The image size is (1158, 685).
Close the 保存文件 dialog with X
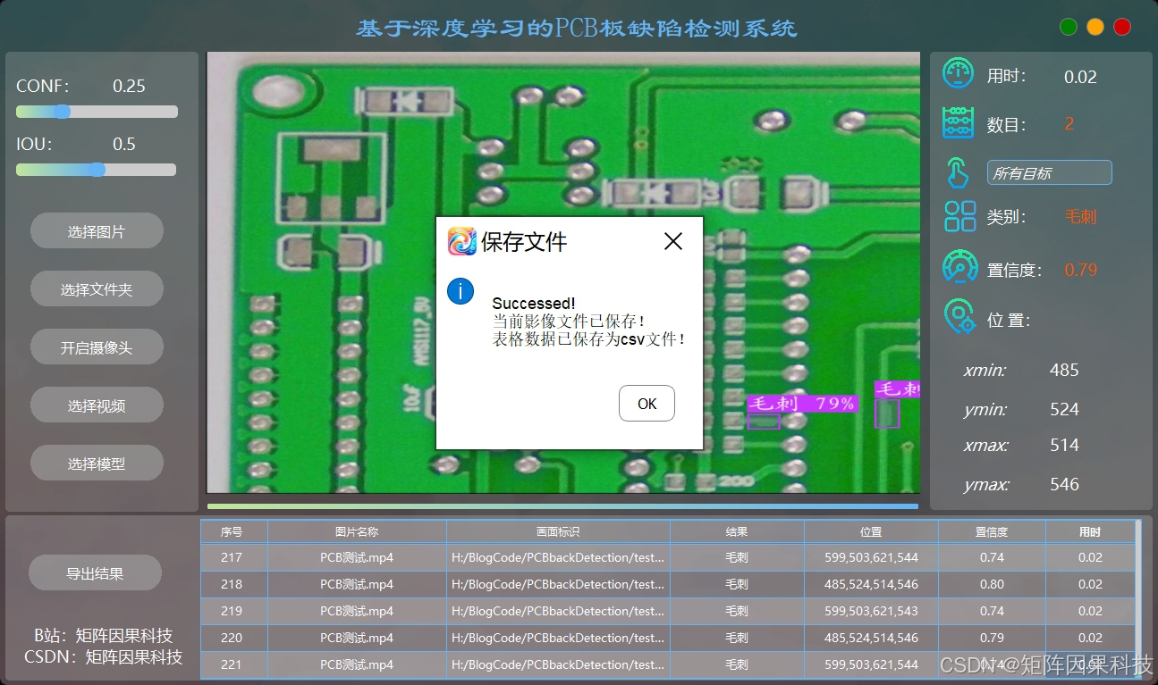673,241
